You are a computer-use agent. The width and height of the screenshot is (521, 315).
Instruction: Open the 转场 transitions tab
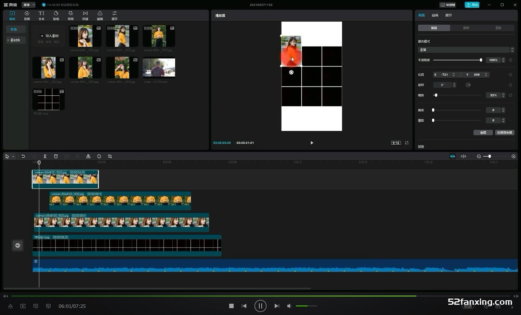[x=85, y=15]
